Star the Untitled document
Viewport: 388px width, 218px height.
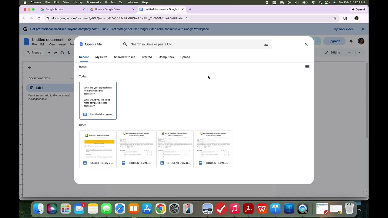(69, 40)
